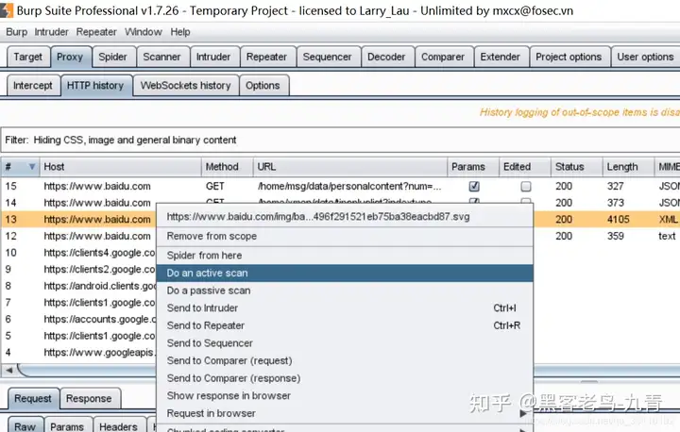Choose Spider from here
The height and width of the screenshot is (432, 680).
pyautogui.click(x=345, y=256)
